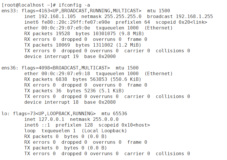The image size is (227, 160).
Task: Click the inet6 address fe80::20c:29ff:fe07:e90e
Action: pyautogui.click(x=76, y=22)
